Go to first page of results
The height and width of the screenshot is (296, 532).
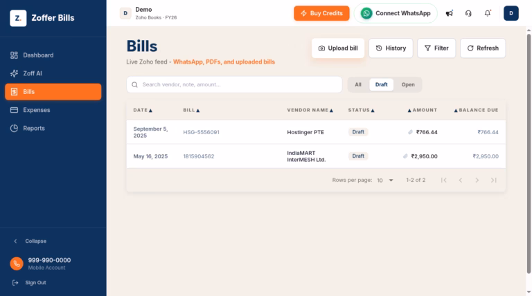pos(443,181)
